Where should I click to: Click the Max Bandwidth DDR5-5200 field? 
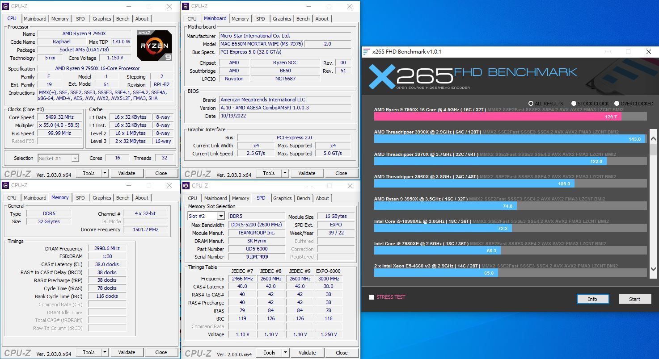257,225
